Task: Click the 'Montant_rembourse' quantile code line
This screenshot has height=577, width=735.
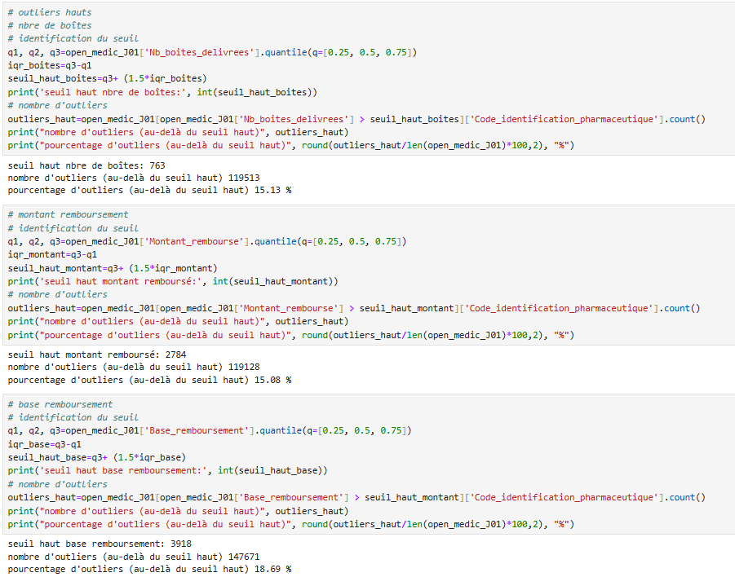Action: [x=207, y=241]
